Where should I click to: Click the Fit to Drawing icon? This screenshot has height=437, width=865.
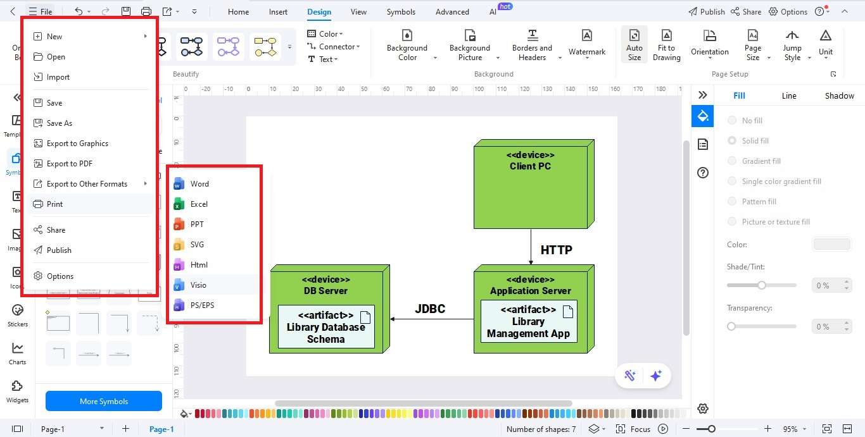pyautogui.click(x=666, y=43)
